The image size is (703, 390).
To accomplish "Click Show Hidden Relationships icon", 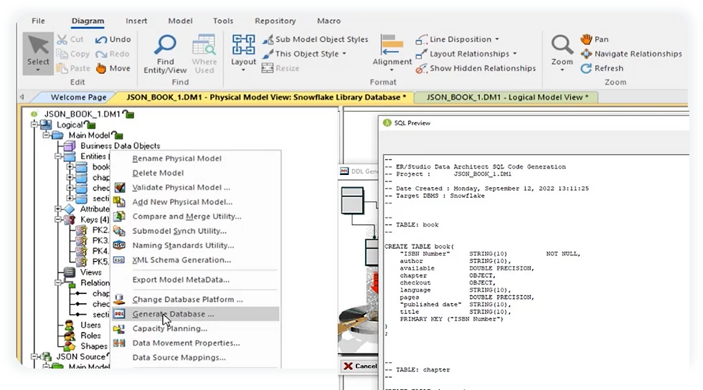I will (x=421, y=68).
